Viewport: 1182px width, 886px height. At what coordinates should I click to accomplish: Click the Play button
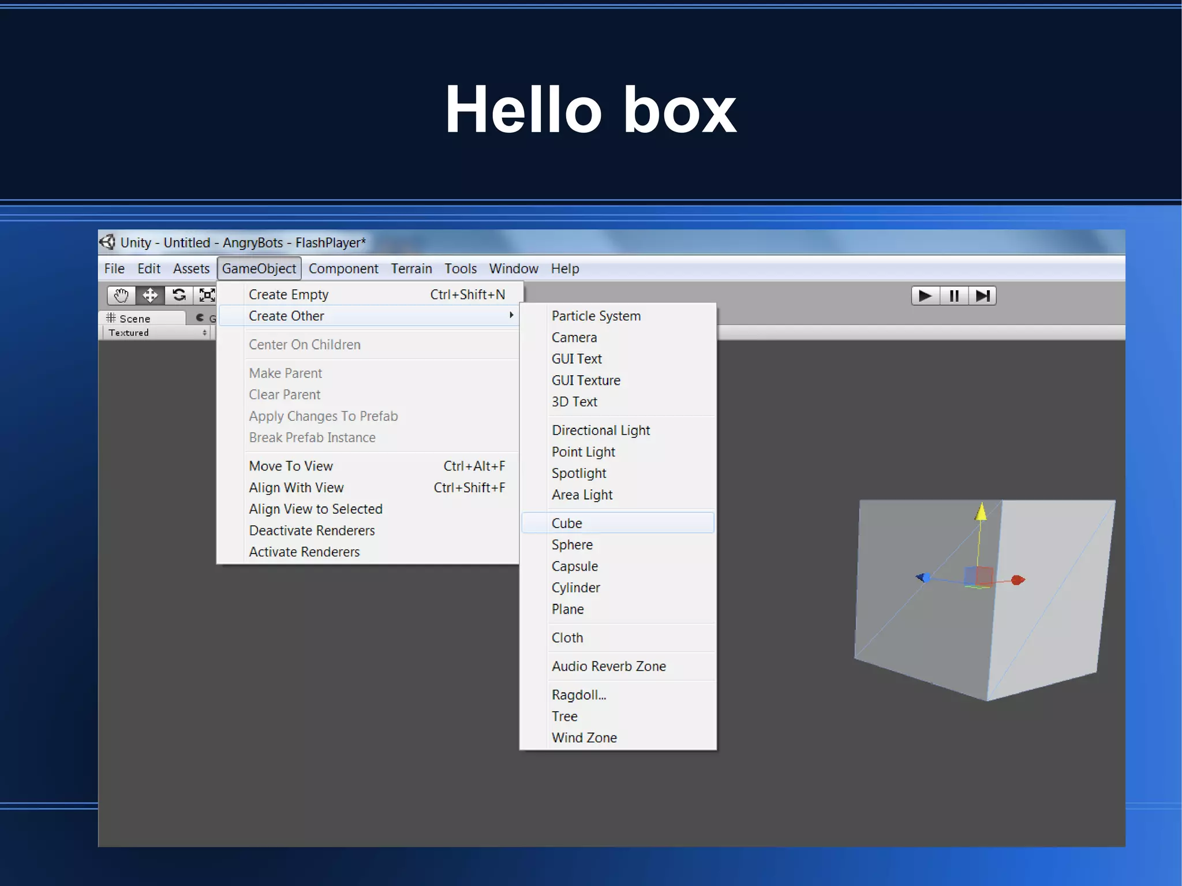pyautogui.click(x=925, y=296)
